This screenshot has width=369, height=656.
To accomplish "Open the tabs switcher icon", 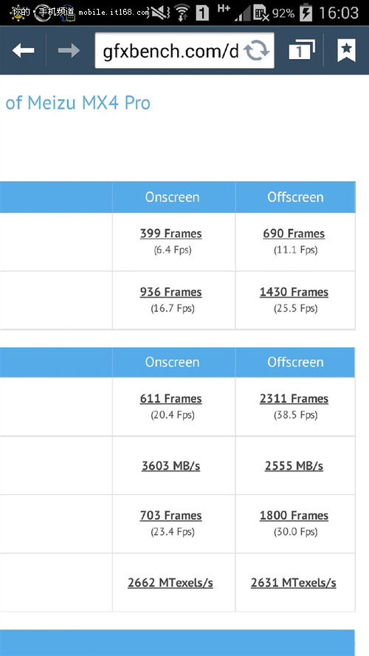I will pos(302,50).
